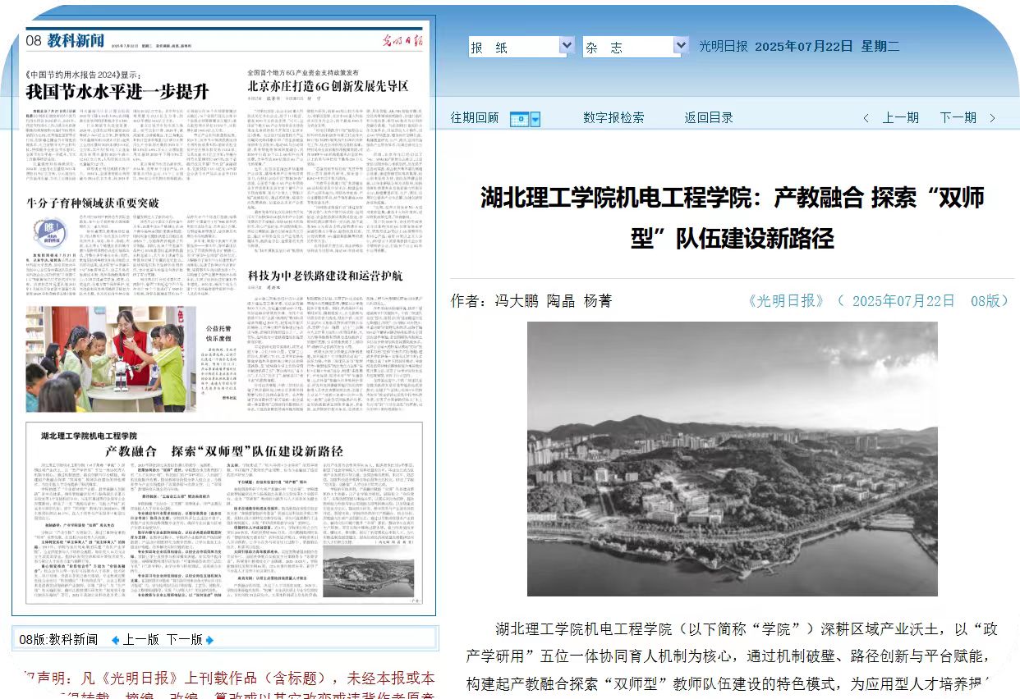
Task: Open the 北京亦庄打造6G创新发展先导区 article
Action: pyautogui.click(x=328, y=86)
